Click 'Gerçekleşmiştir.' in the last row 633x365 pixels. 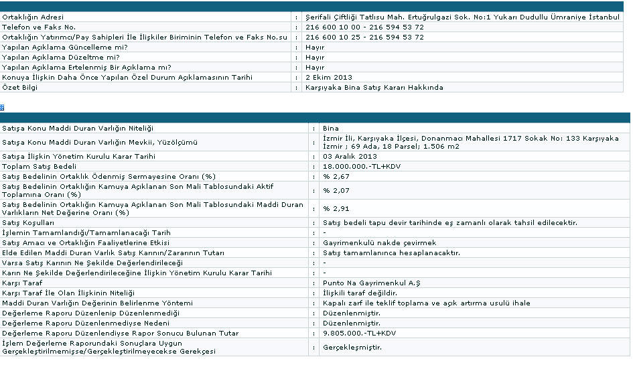click(x=352, y=347)
